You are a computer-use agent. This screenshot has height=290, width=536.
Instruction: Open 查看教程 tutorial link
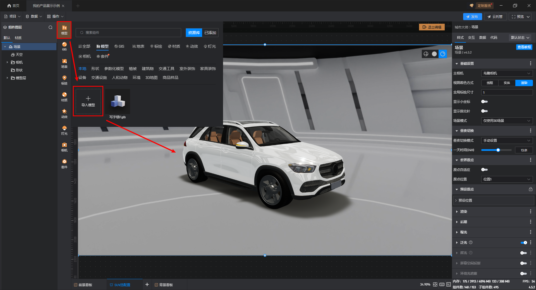point(524,47)
